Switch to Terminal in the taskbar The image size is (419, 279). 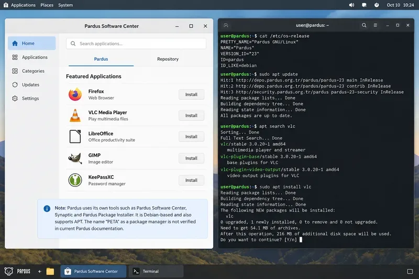click(156, 271)
